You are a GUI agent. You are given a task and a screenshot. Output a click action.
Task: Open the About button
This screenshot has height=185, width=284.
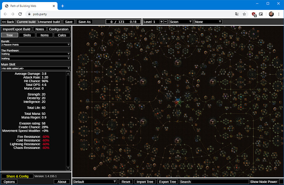pyautogui.click(x=62, y=182)
